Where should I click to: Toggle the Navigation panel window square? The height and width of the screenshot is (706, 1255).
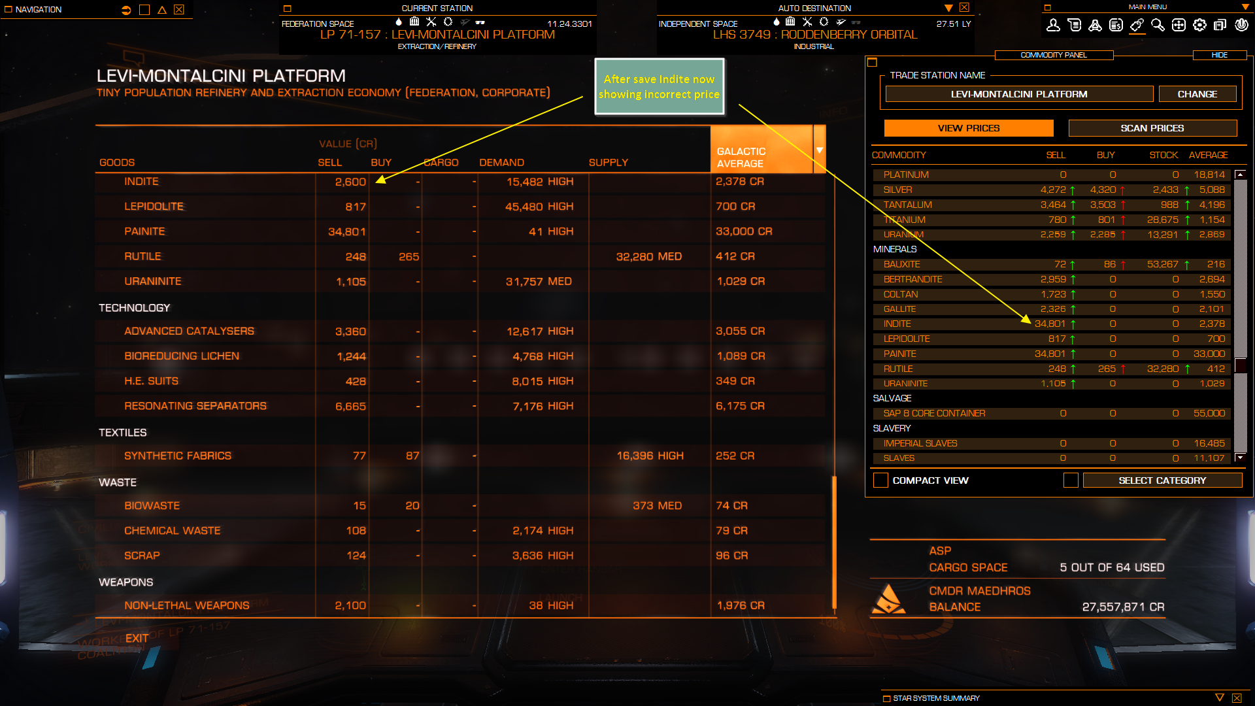8,10
